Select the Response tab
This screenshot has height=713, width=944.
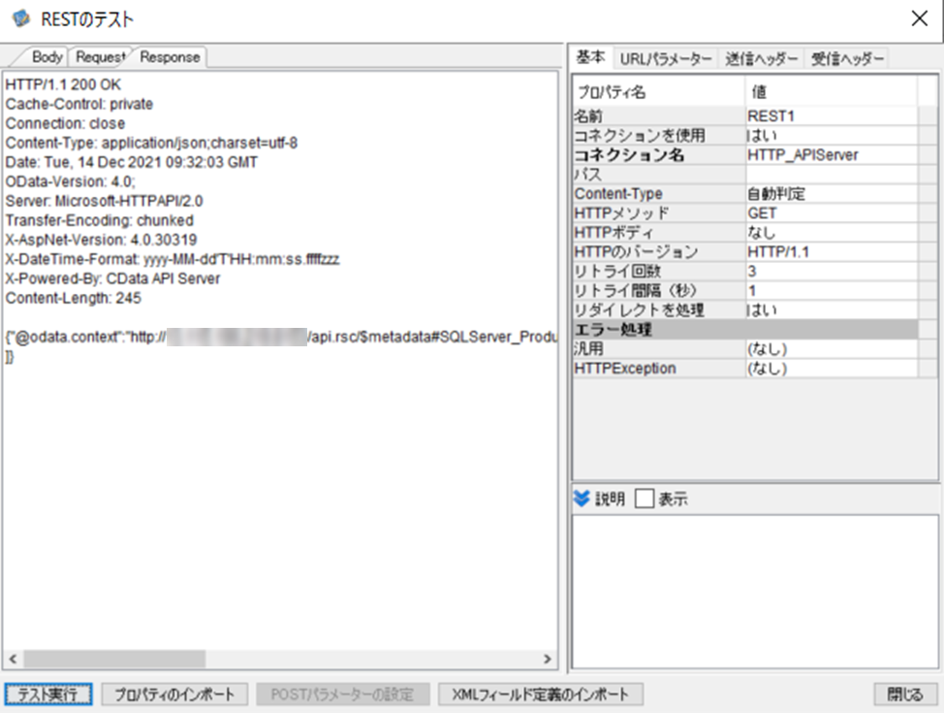click(x=170, y=57)
